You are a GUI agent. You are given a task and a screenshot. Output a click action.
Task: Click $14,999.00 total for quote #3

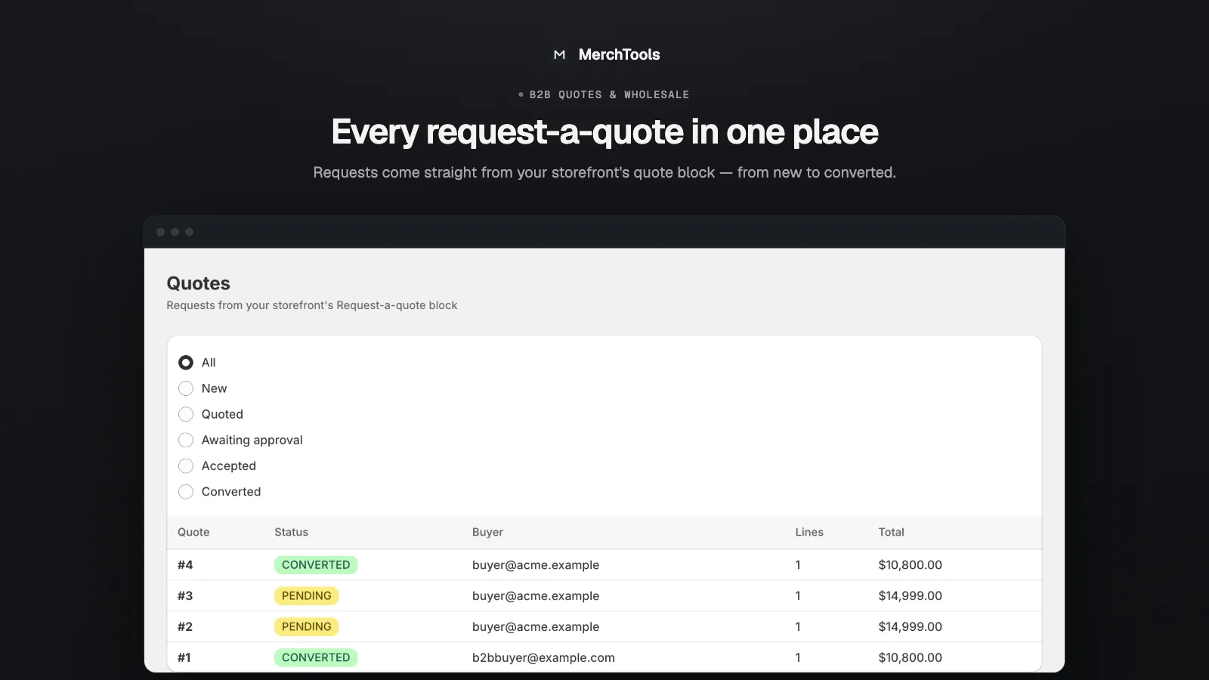[x=910, y=595]
